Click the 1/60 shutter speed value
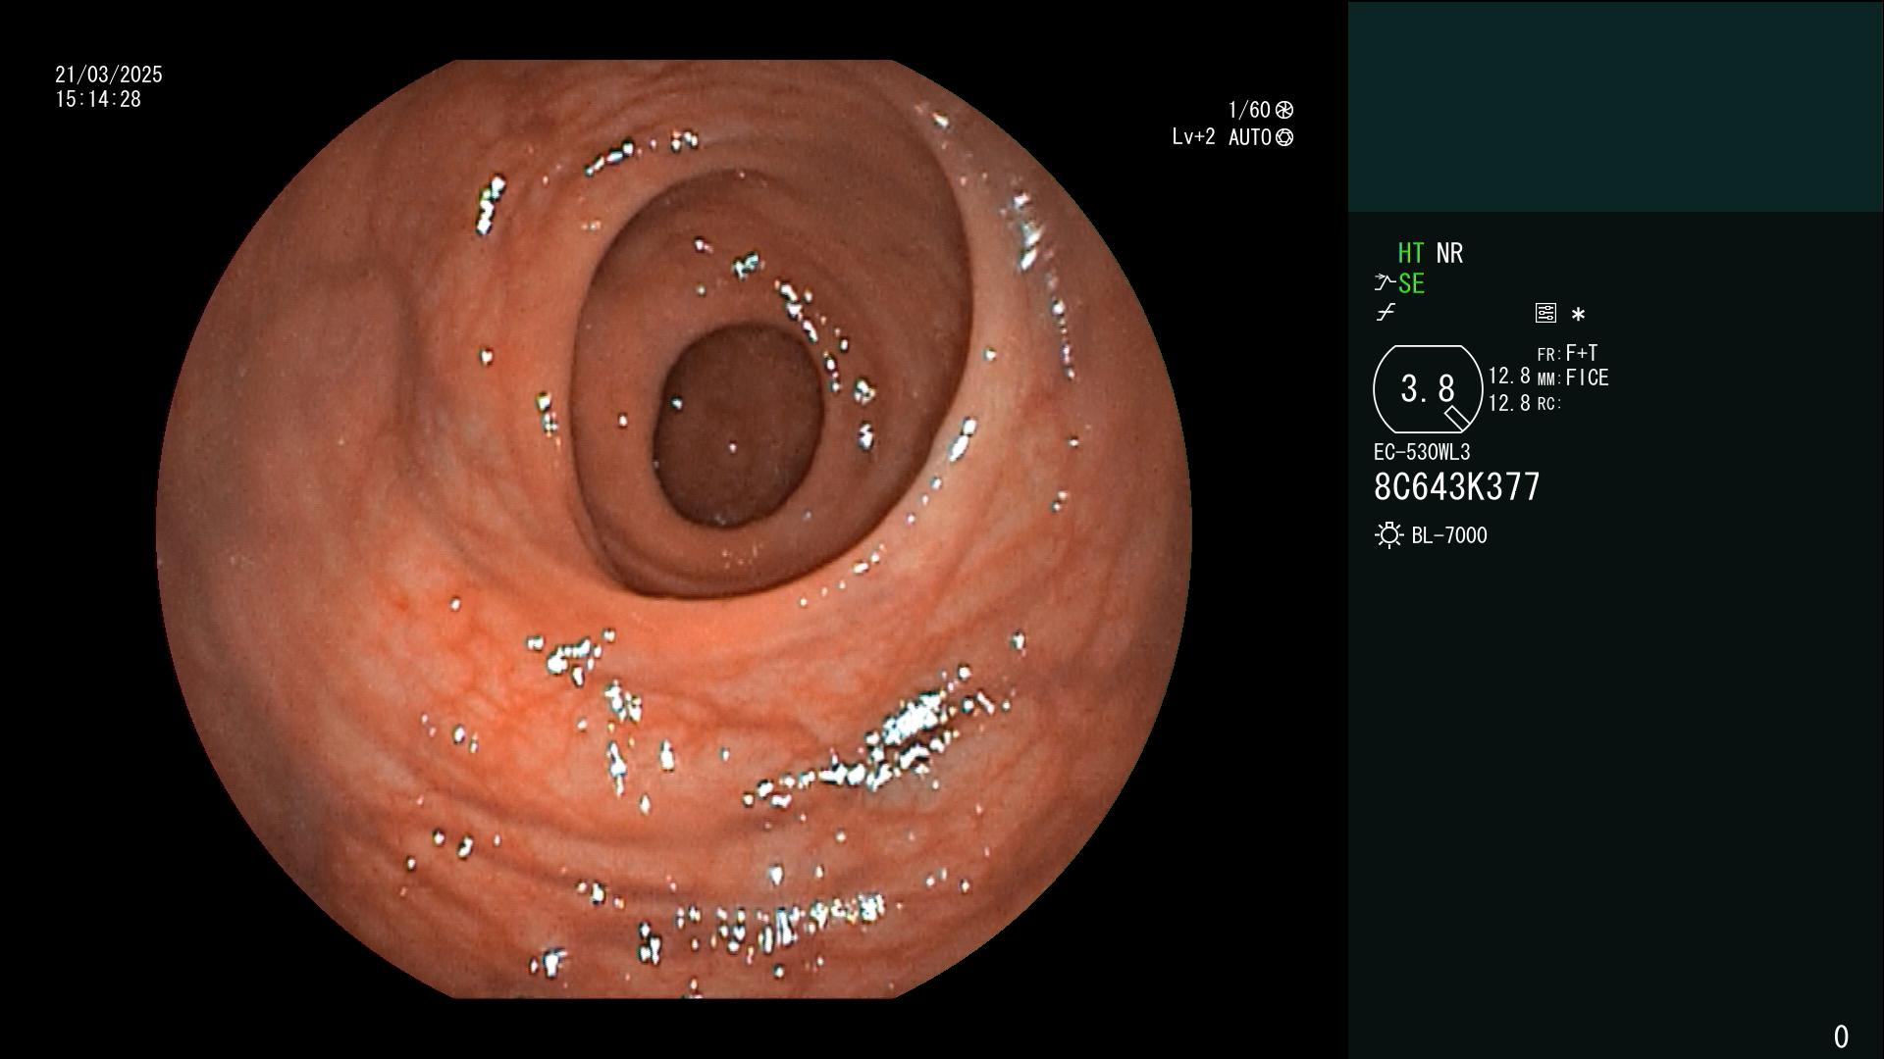 pos(1249,110)
